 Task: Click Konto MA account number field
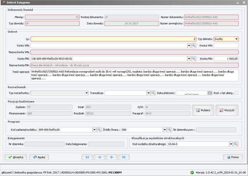109,59
